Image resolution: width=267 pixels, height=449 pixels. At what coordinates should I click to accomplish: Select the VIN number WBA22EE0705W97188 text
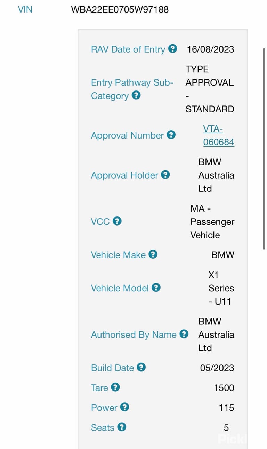tap(120, 9)
